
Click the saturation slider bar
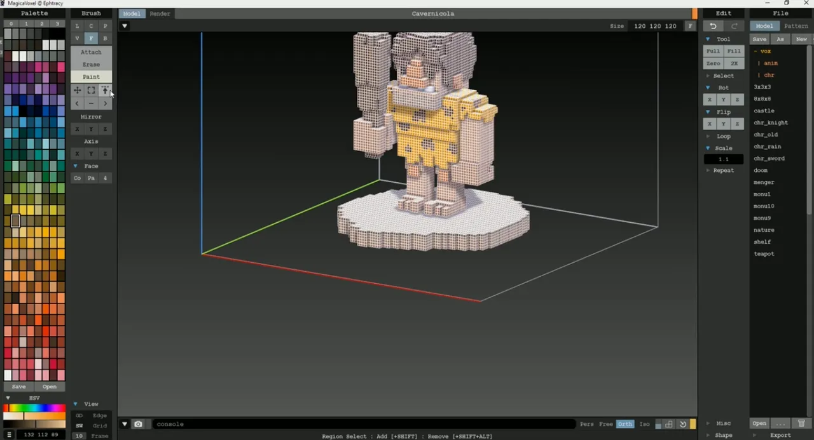(34, 417)
